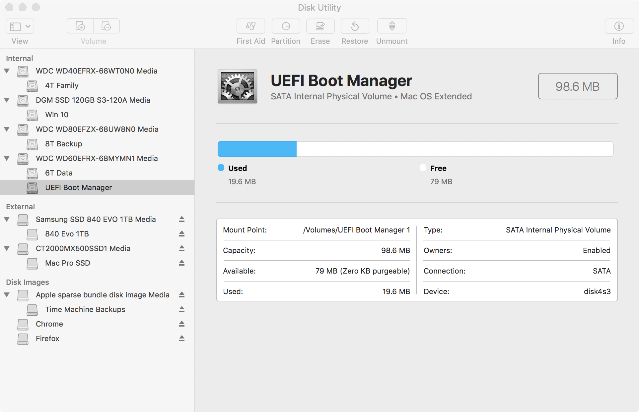Eject the Time Machine Backups volume
Image resolution: width=639 pixels, height=412 pixels.
(181, 309)
